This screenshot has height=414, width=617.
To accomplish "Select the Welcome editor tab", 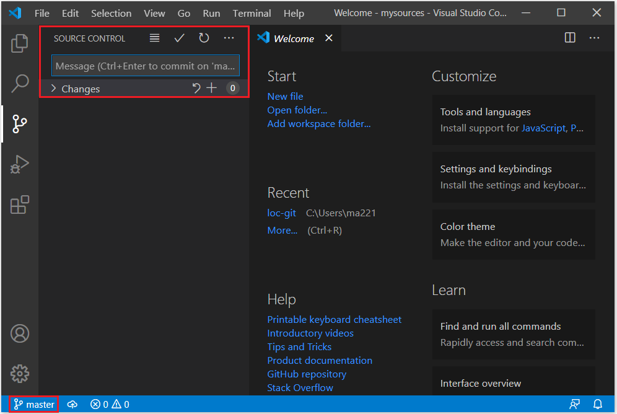I will click(294, 38).
